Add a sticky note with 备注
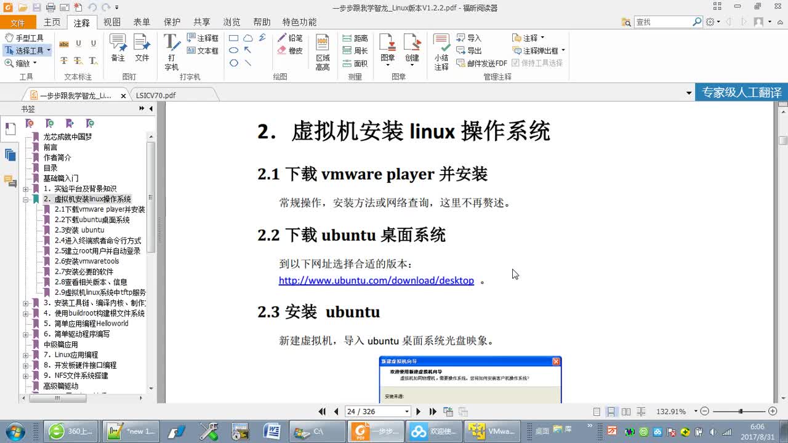 pos(118,48)
